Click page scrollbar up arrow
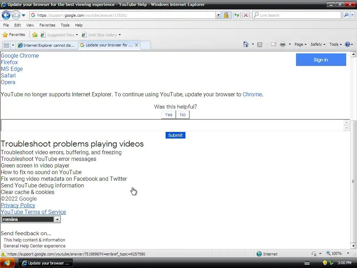This screenshot has height=268, width=357. coord(353,54)
